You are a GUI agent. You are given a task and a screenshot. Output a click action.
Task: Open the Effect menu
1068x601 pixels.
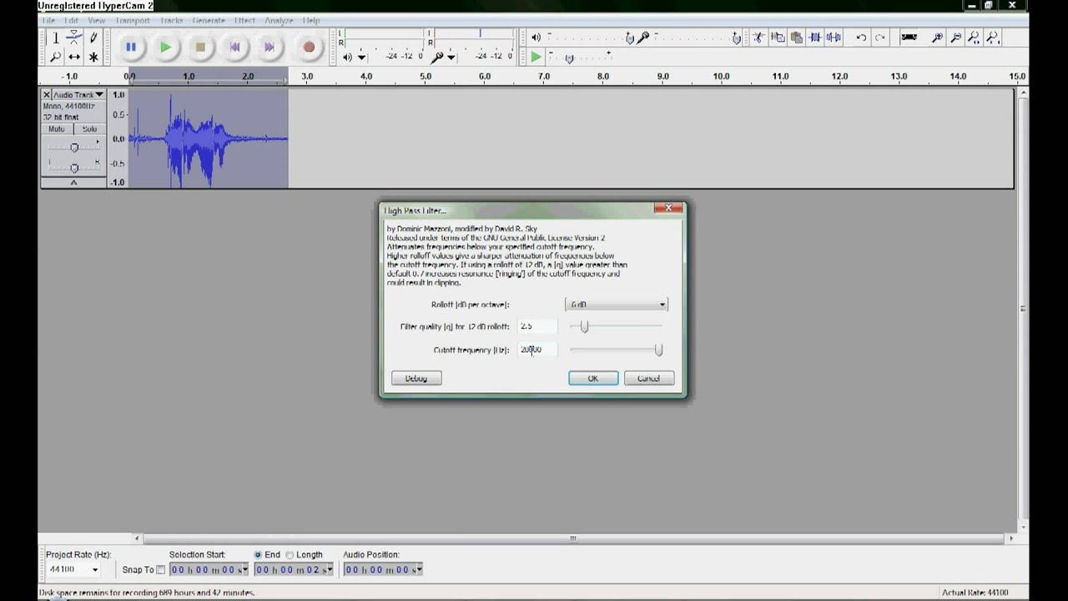pyautogui.click(x=244, y=20)
